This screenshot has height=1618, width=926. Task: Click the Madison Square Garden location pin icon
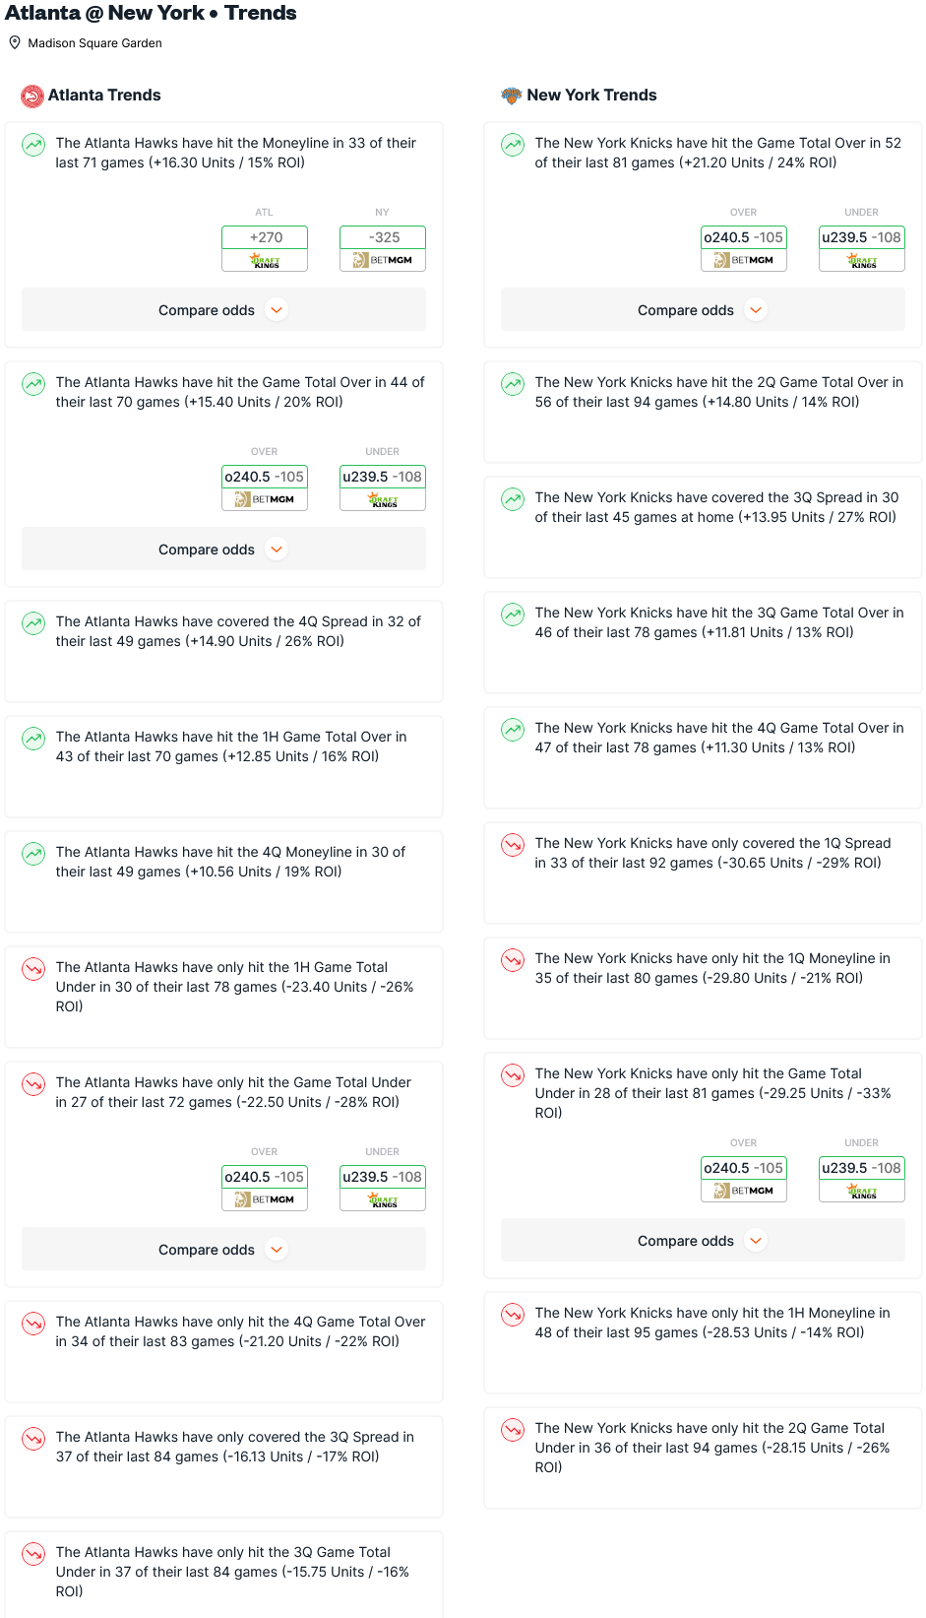(x=15, y=42)
